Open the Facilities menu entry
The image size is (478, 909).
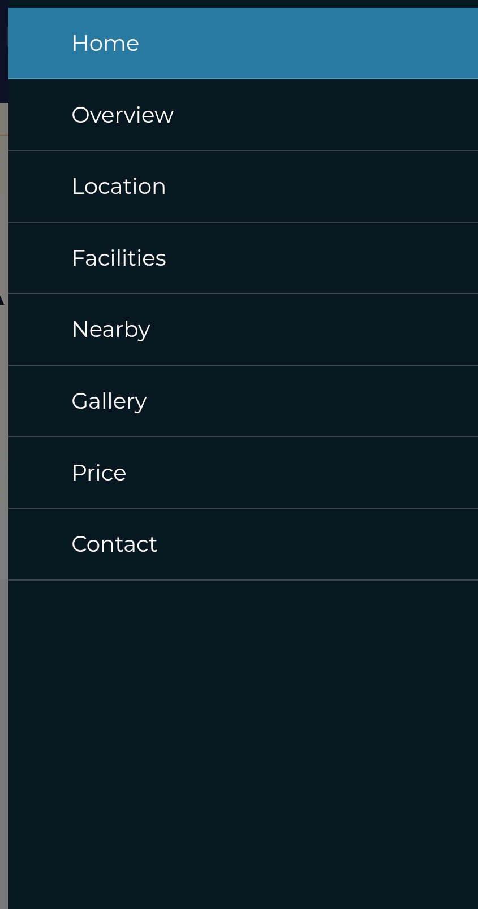click(x=243, y=258)
